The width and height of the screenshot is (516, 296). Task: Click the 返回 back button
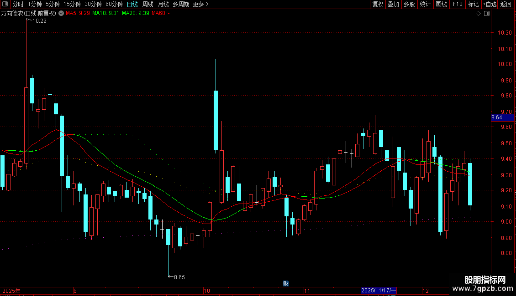(506, 4)
